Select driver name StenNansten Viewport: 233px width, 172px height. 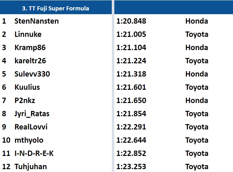pos(36,21)
